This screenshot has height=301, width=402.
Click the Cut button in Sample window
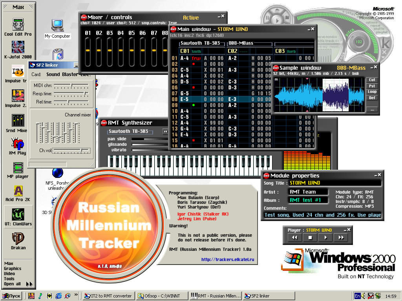(x=372, y=80)
